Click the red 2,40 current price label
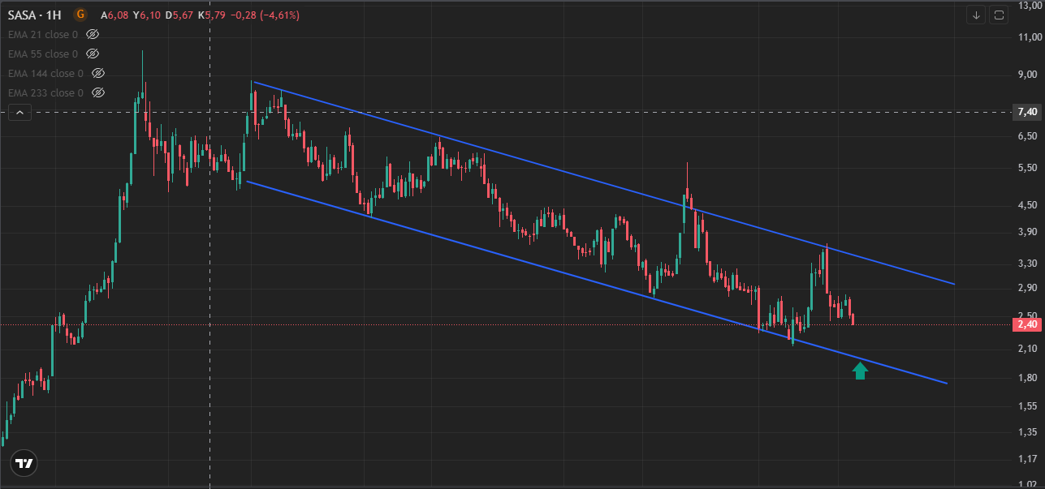 pos(1027,324)
